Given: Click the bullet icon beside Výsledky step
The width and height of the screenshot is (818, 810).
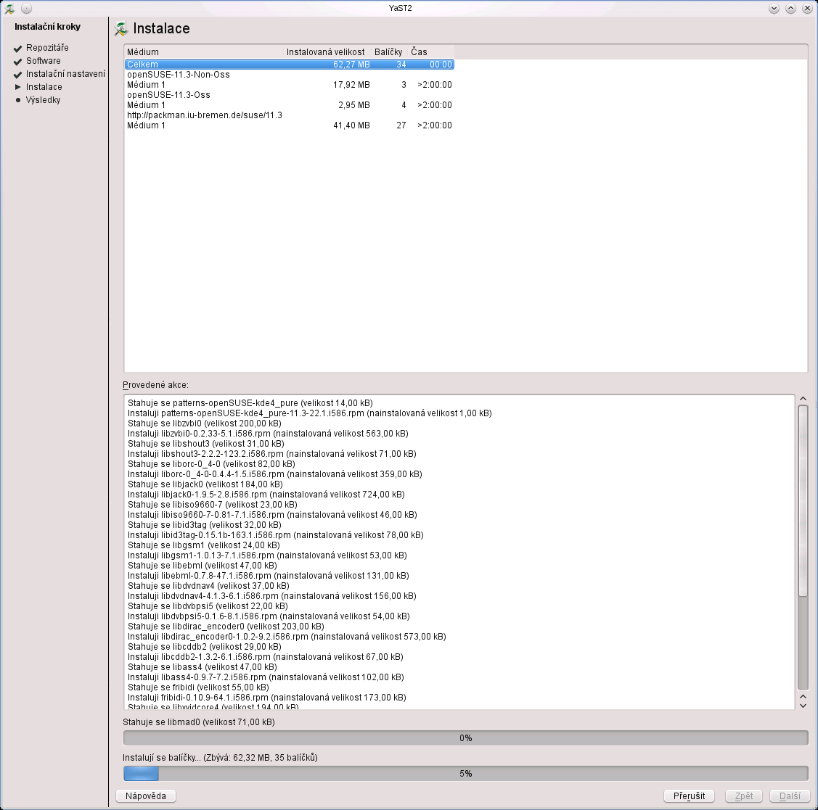Looking at the screenshot, I should pos(18,100).
